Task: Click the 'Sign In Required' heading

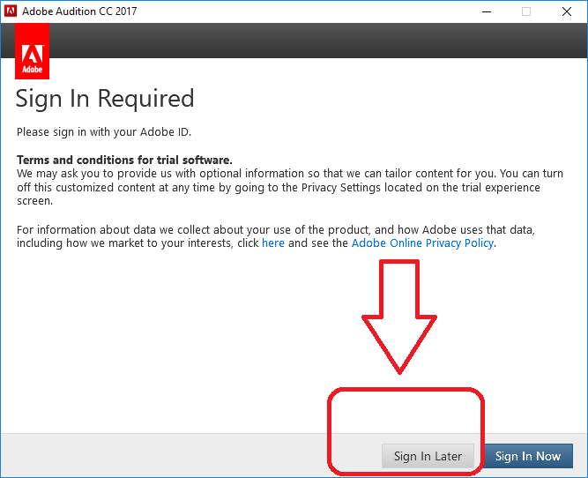Action: pyautogui.click(x=105, y=98)
